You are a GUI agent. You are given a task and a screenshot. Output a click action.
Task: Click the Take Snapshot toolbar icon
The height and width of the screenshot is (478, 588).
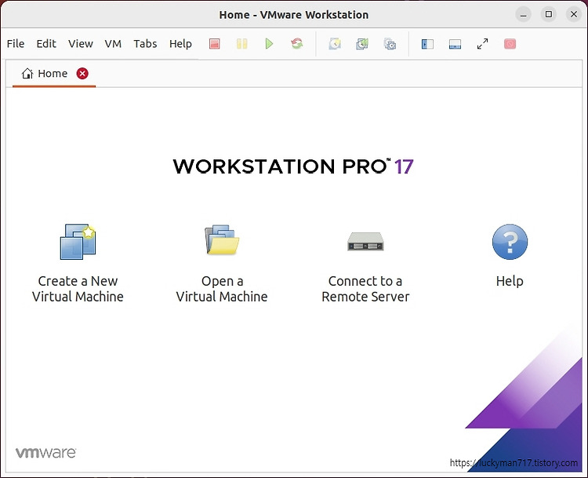pos(335,44)
